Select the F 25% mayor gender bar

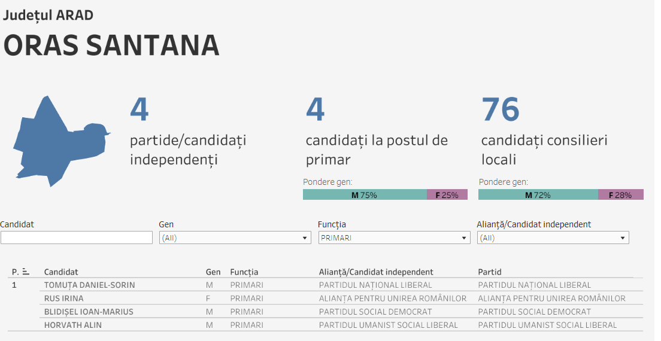tap(447, 194)
